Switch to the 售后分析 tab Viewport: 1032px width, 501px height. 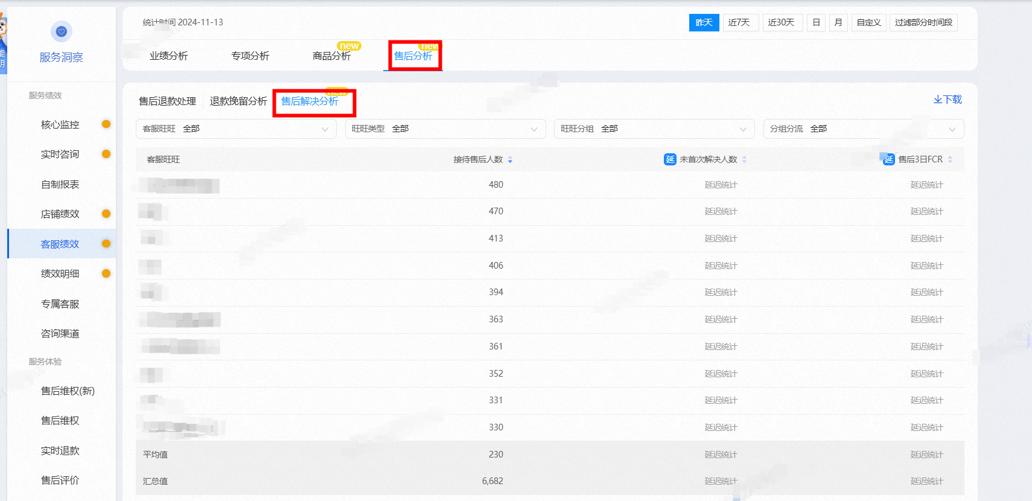click(413, 56)
